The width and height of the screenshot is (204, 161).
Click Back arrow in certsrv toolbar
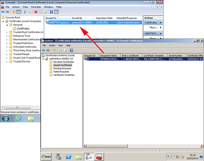[43, 50]
